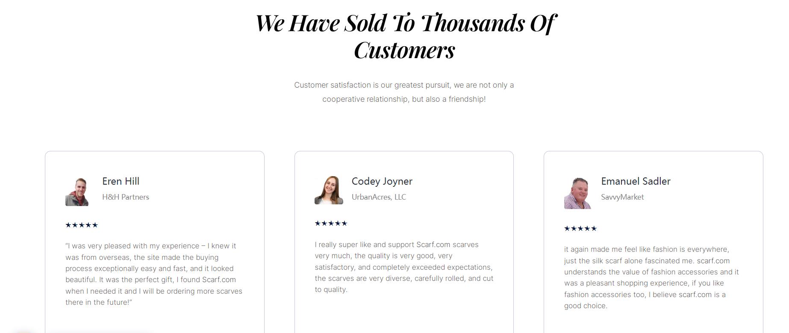Select the star rating under Emanuel Sadler
Screen dimensions: 789x333
pyautogui.click(x=580, y=229)
